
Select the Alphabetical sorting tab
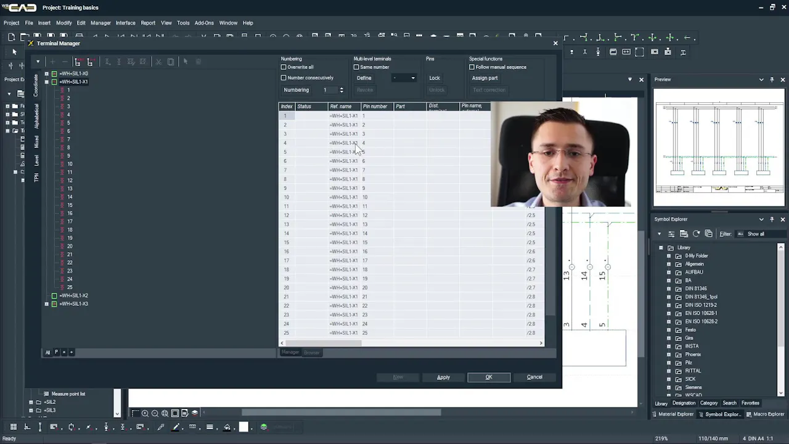(x=36, y=116)
